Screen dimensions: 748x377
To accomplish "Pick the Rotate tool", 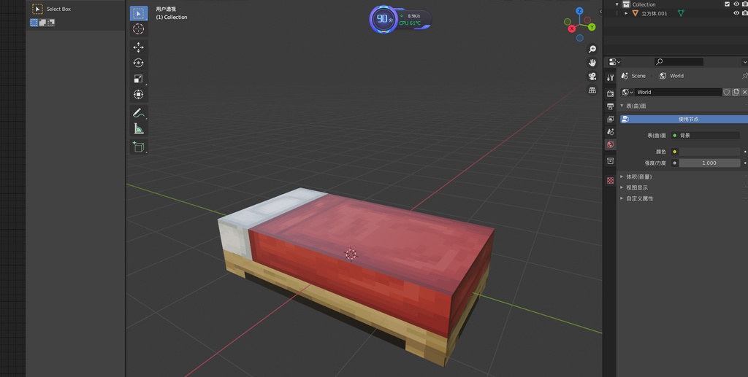I will tap(138, 63).
